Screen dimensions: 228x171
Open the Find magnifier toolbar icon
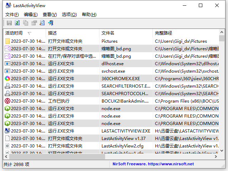point(42,23)
